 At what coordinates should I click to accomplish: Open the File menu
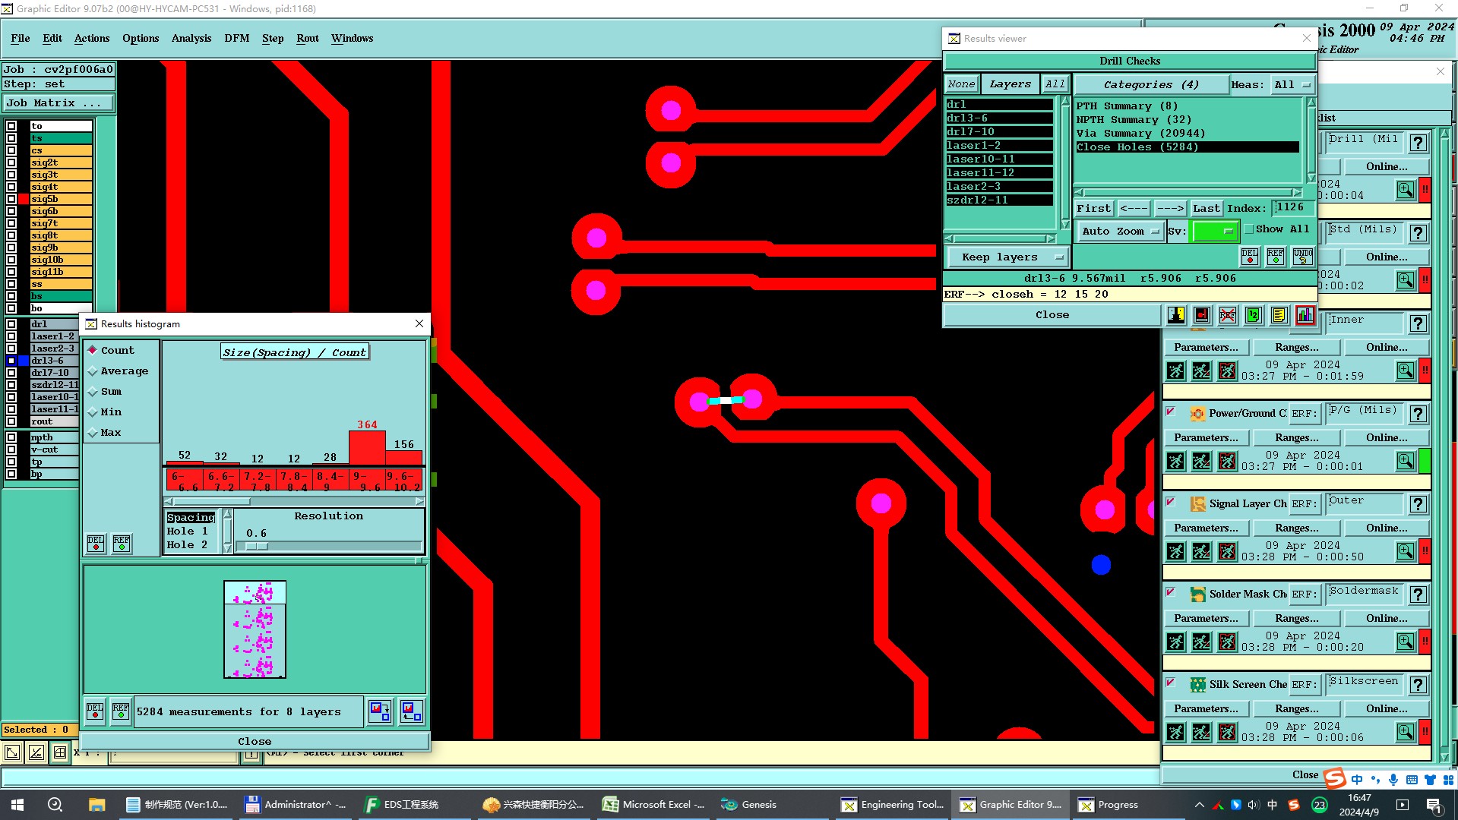[21, 38]
